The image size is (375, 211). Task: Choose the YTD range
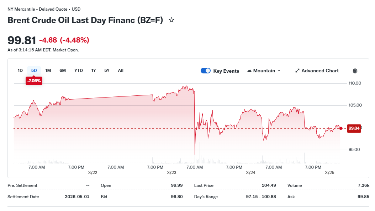click(79, 71)
